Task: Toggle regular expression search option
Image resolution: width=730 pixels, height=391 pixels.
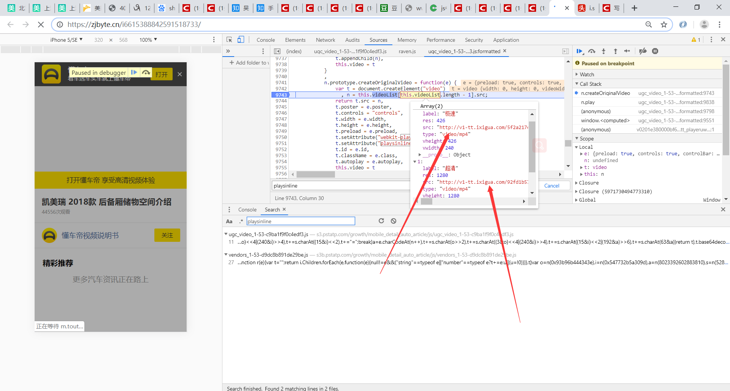Action: 241,221
